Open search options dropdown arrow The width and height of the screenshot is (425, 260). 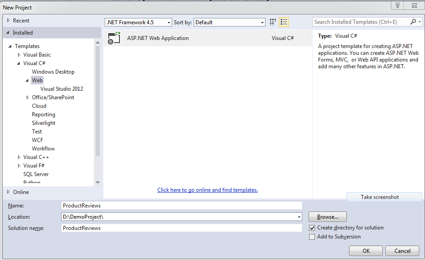[420, 22]
